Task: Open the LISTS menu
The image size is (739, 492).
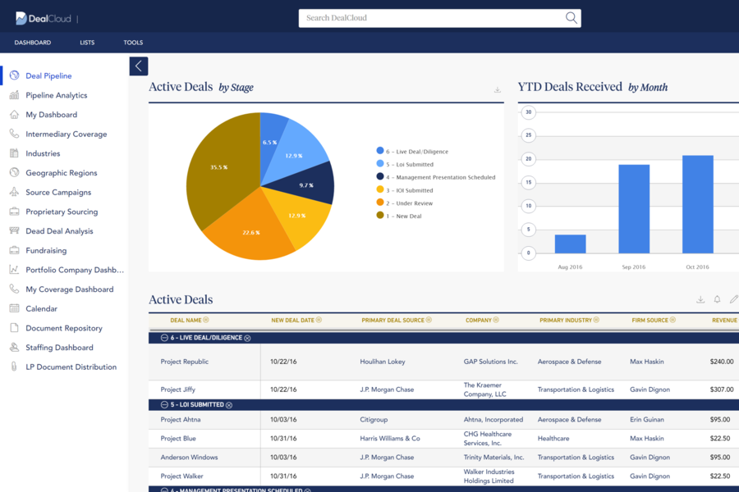Action: (87, 43)
